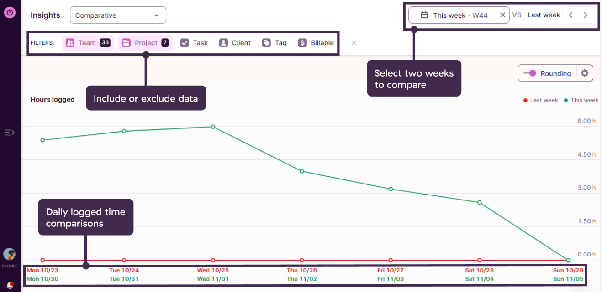Click the calendar icon in the date picker
The width and height of the screenshot is (602, 292).
(x=424, y=15)
